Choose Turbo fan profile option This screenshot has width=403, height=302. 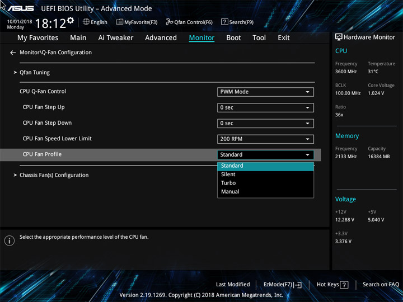(265, 183)
